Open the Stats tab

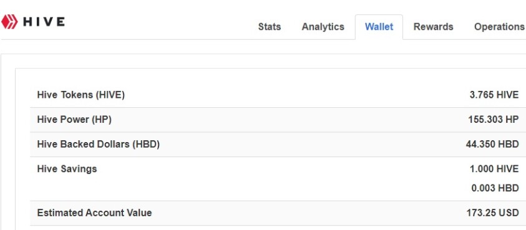point(270,27)
